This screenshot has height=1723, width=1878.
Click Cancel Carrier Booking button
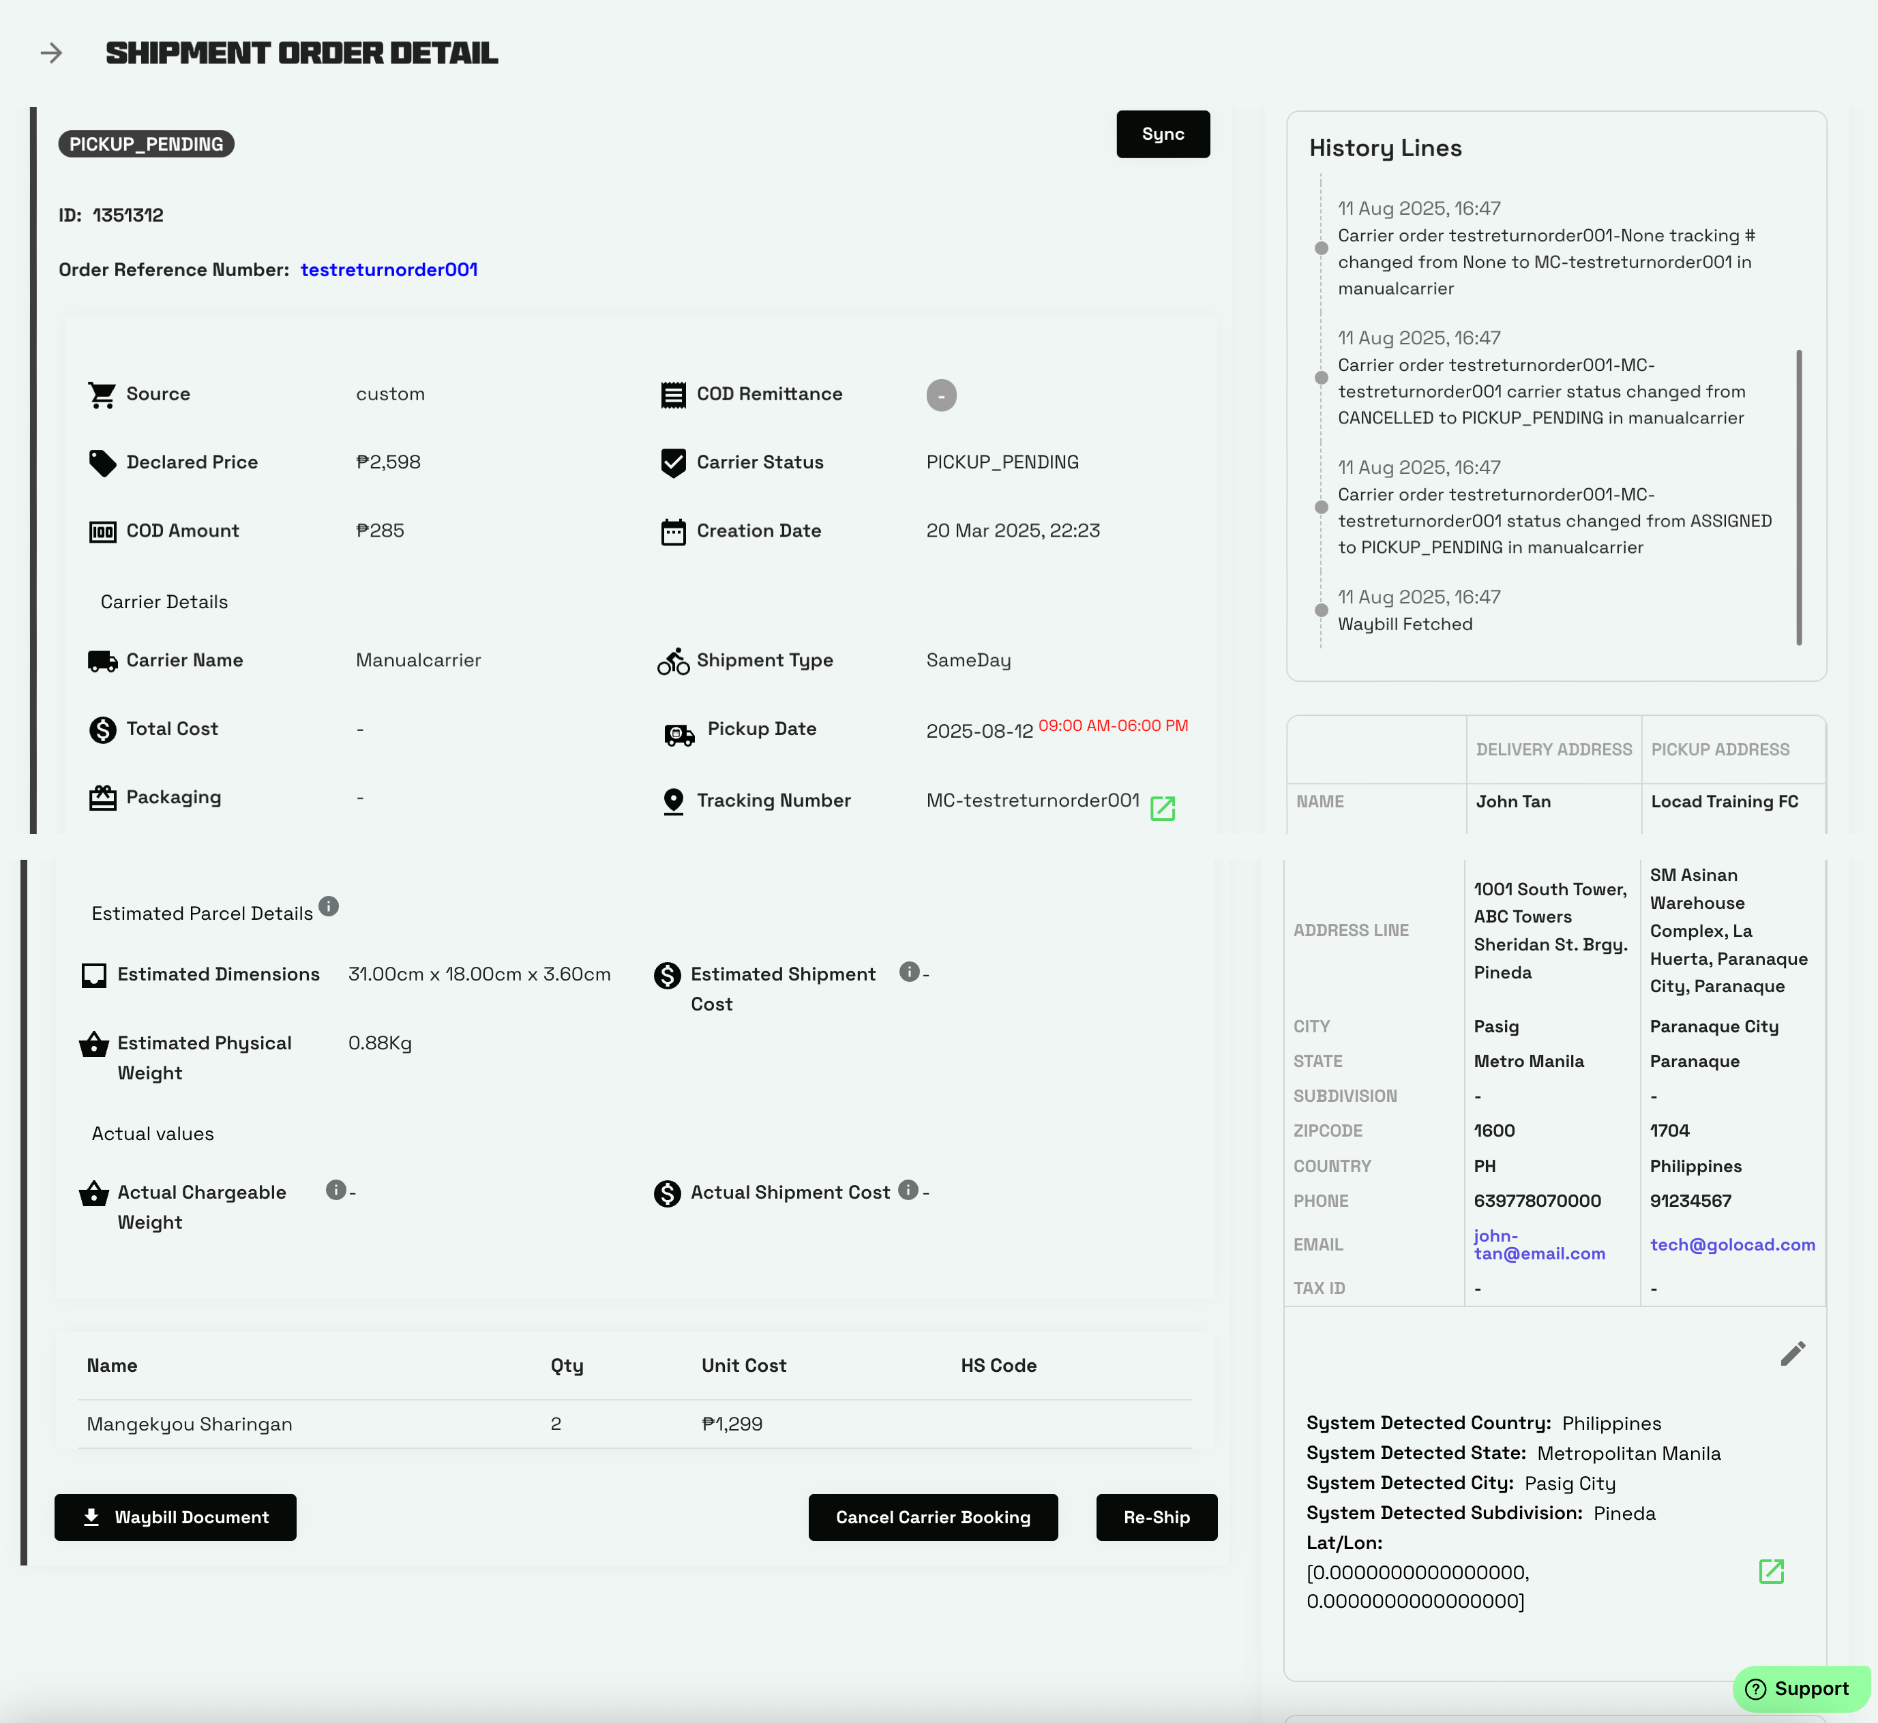point(932,1517)
